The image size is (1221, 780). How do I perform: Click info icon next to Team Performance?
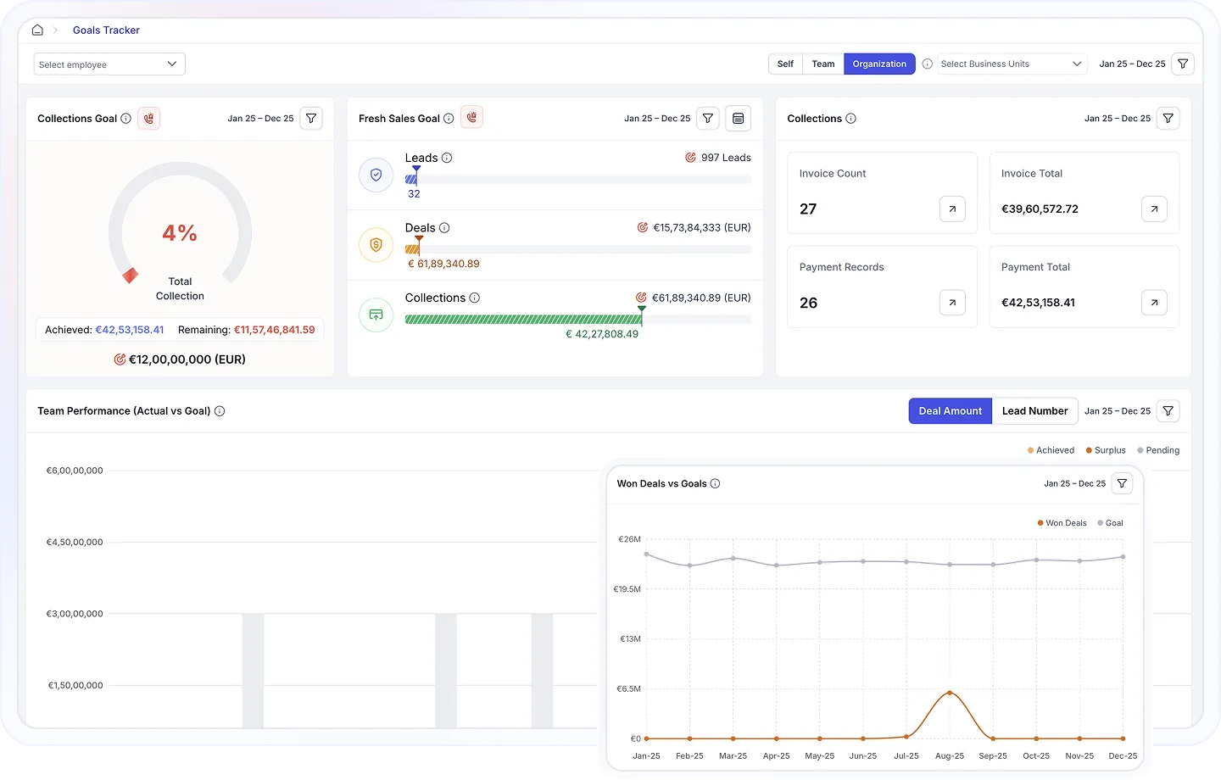[x=220, y=411]
